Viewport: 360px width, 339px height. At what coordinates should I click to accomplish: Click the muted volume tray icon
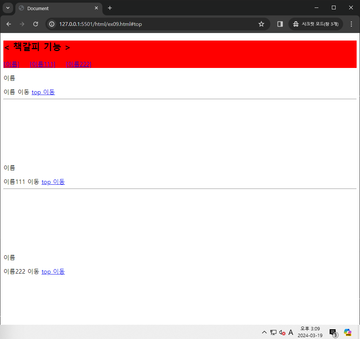[282, 333]
